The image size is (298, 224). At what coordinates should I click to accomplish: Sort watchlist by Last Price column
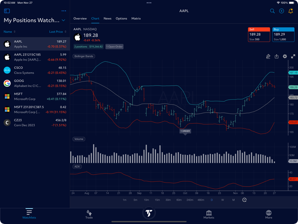[58, 32]
